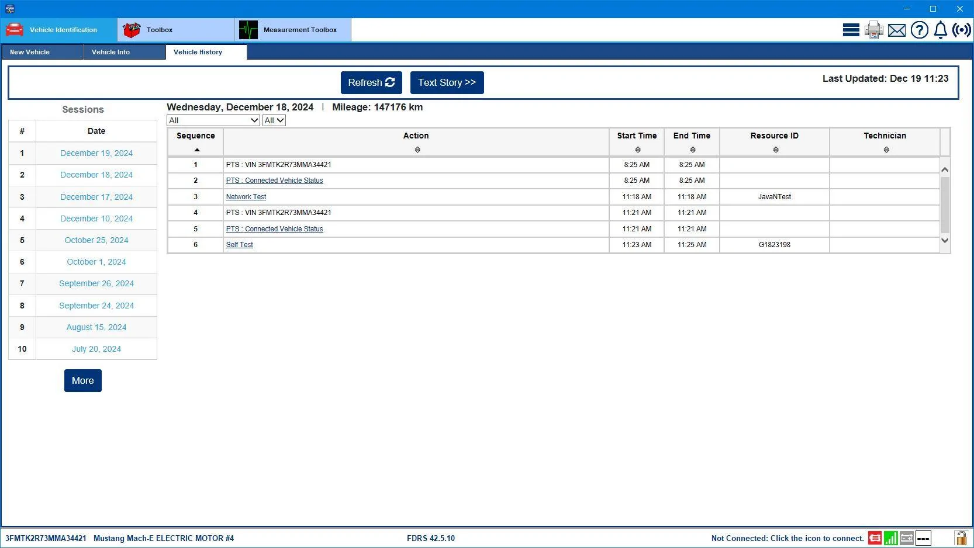Open the December 19, 2024 session

click(x=96, y=153)
